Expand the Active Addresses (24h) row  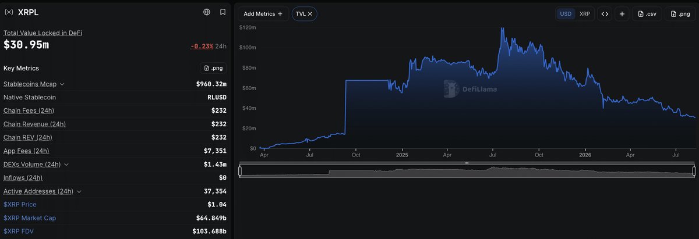coord(79,191)
